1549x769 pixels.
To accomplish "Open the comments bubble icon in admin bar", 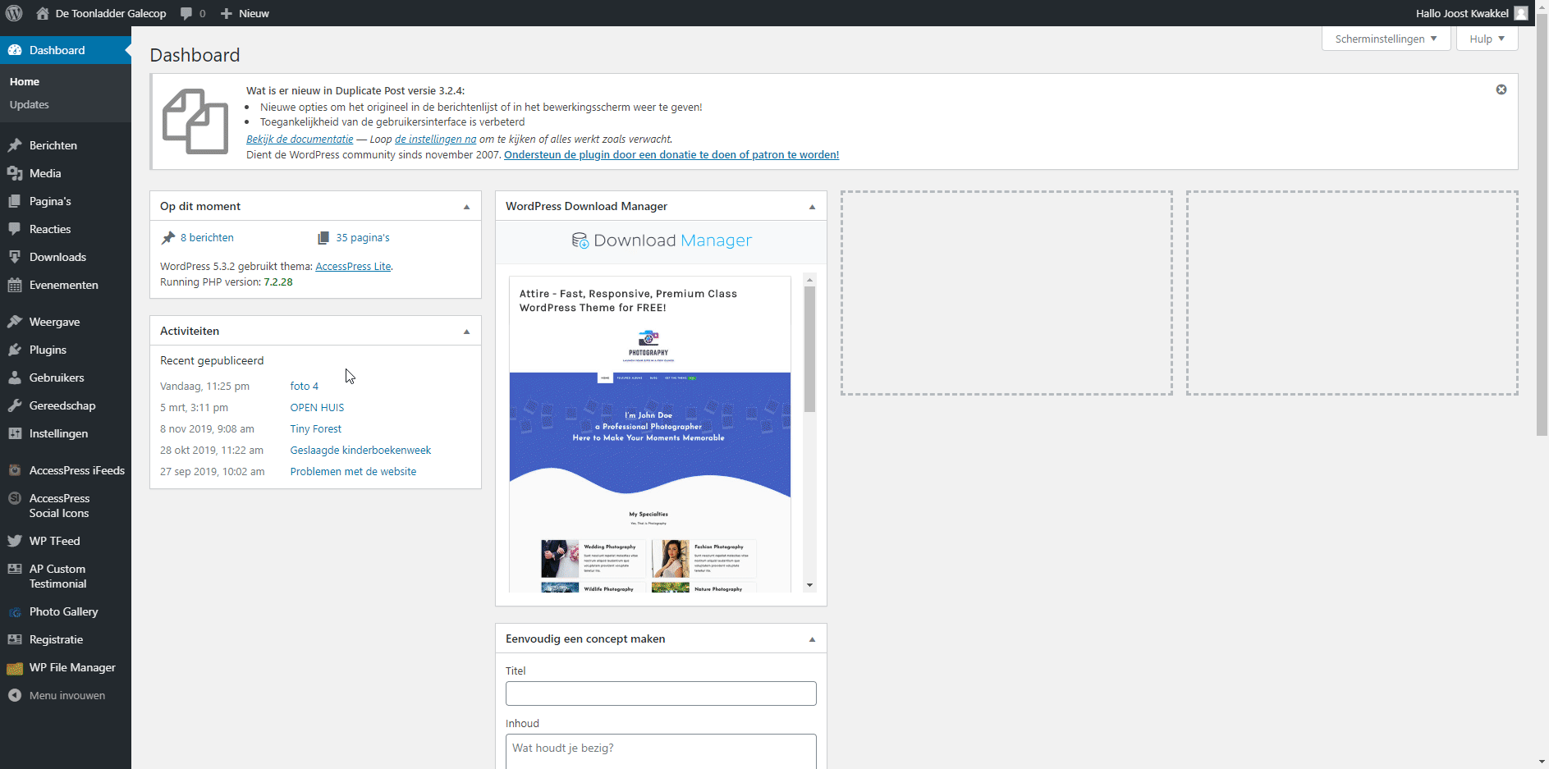I will [x=187, y=13].
